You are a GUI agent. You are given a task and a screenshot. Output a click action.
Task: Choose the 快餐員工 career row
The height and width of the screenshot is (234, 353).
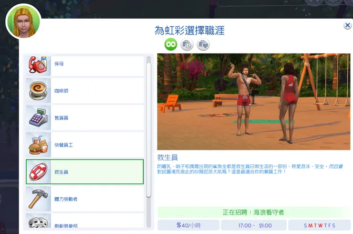click(x=84, y=145)
